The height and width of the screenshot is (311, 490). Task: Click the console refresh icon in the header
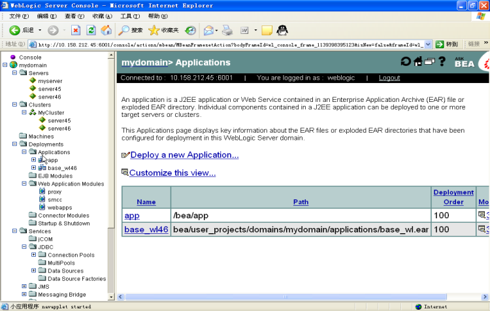coord(406,61)
